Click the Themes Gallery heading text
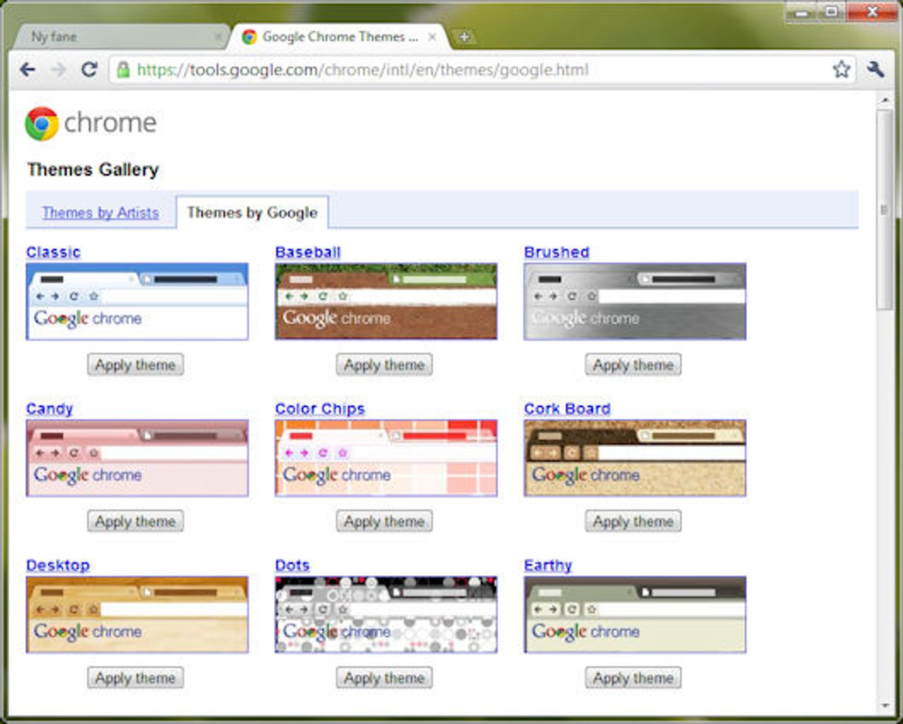Screen dimensions: 903x724 point(93,170)
